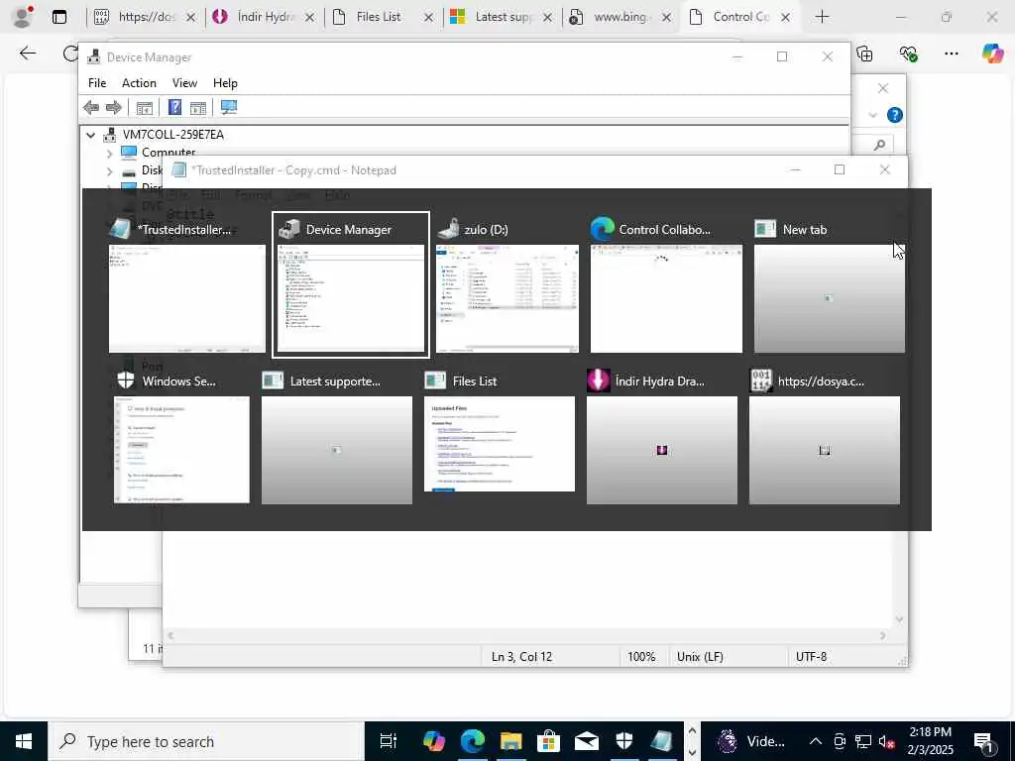Open the notifications action center icon
The image size is (1015, 761).
[983, 741]
